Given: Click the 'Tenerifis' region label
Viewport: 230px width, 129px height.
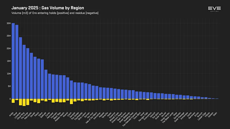Looking at the screenshot, I should [x=105, y=115].
